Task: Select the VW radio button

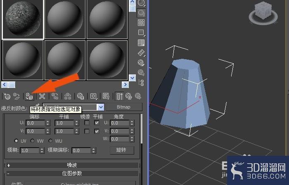Action: click(32, 141)
